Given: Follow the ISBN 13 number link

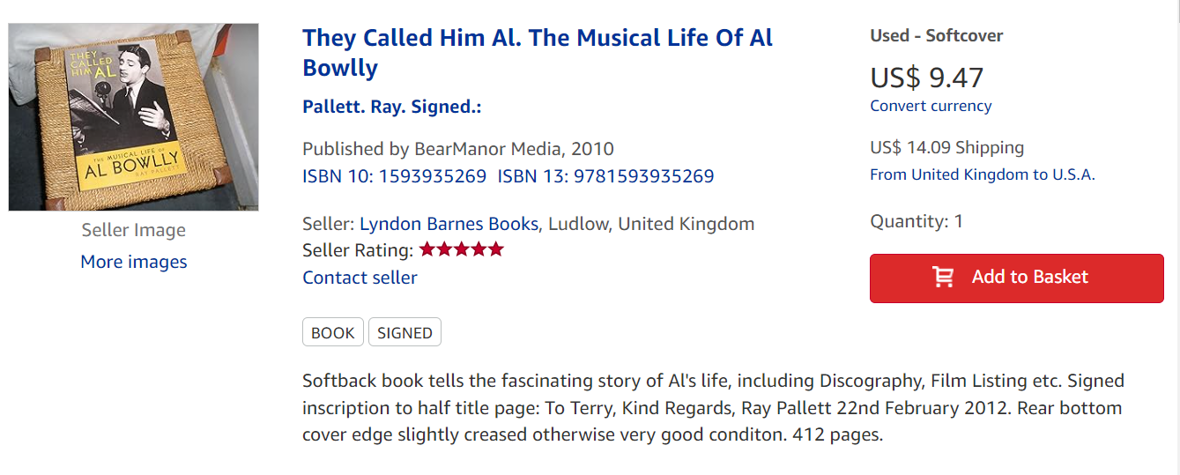Looking at the screenshot, I should pos(605,175).
